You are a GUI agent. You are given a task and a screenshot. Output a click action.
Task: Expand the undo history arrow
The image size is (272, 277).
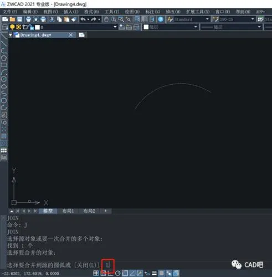click(x=88, y=19)
